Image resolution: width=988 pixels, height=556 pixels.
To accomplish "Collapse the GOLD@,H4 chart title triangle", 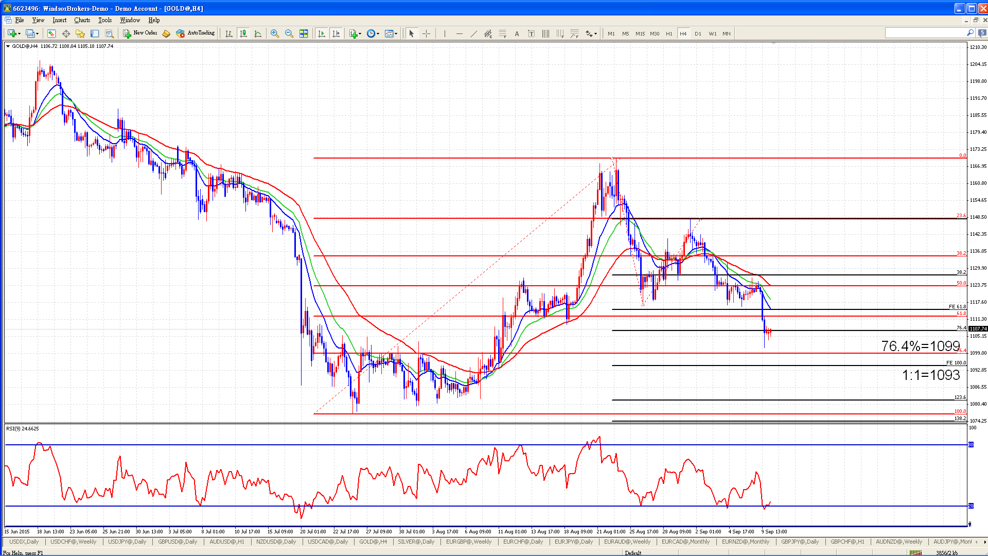I will pyautogui.click(x=8, y=46).
